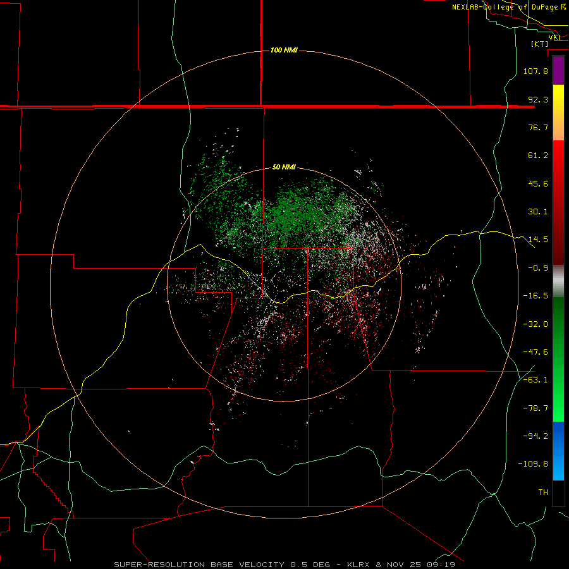Select the 30.1 scale value
569x569 pixels.
tap(538, 212)
